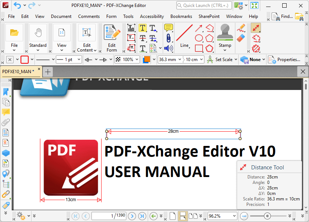Open the Attachments pane in sidebar
Image resolution: width=309 pixels, height=222 pixels.
pyautogui.click(x=6, y=122)
